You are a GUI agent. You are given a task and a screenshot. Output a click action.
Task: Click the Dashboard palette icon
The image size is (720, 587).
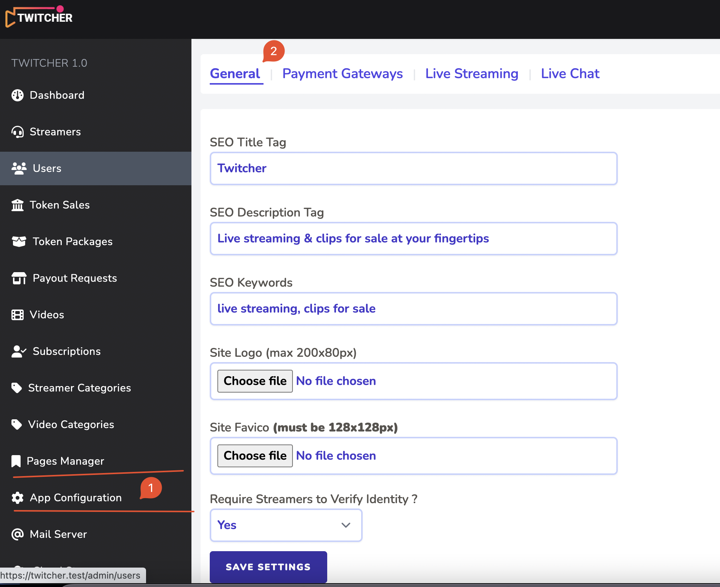pyautogui.click(x=18, y=95)
